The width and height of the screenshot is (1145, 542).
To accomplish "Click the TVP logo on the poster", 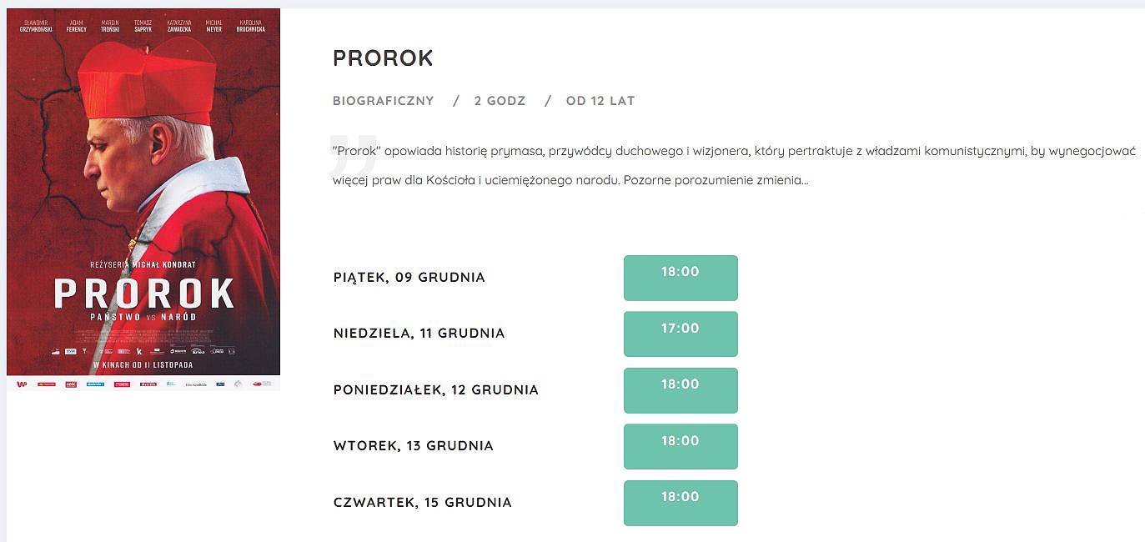I will coord(71,351).
